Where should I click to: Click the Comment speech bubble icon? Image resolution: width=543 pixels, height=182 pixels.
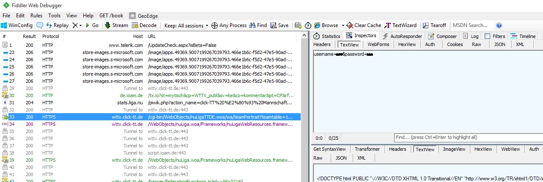tap(39, 25)
